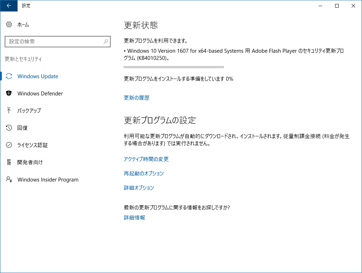Click the backup arrow icon for バックアップ
The image size is (362, 273).
point(9,110)
